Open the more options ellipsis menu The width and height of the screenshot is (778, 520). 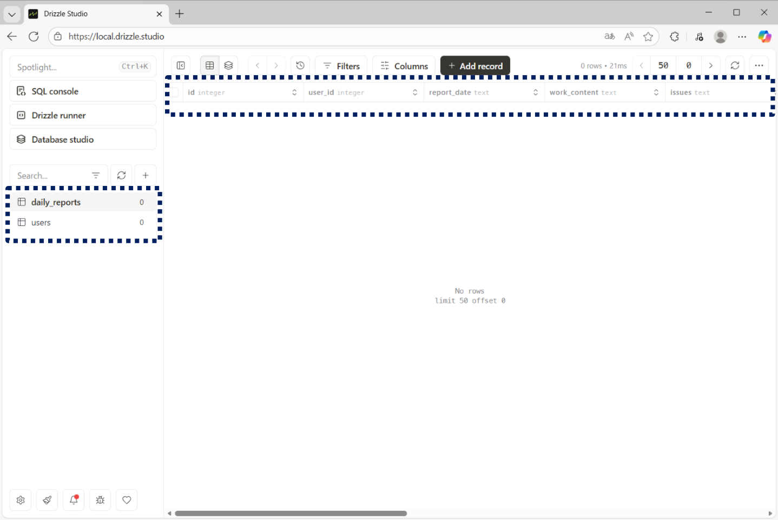click(759, 65)
